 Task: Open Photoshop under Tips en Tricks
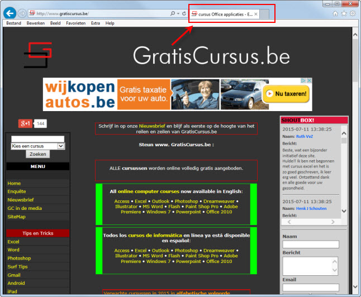(19, 258)
